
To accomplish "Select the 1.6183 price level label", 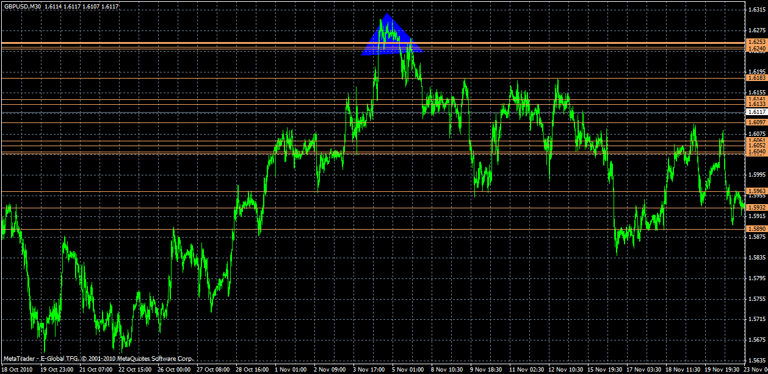I will point(756,79).
